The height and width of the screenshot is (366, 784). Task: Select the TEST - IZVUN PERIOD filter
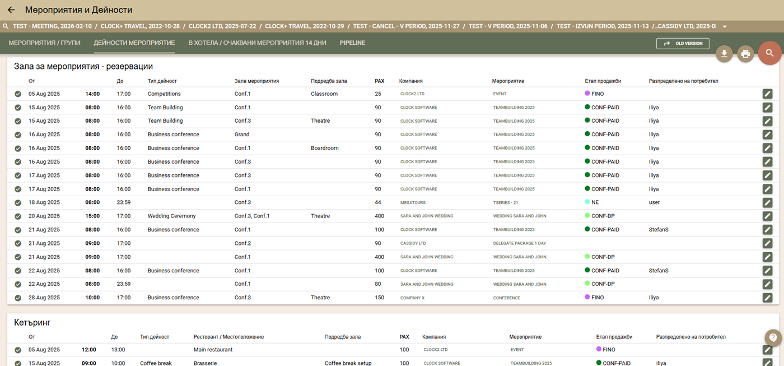click(x=603, y=26)
